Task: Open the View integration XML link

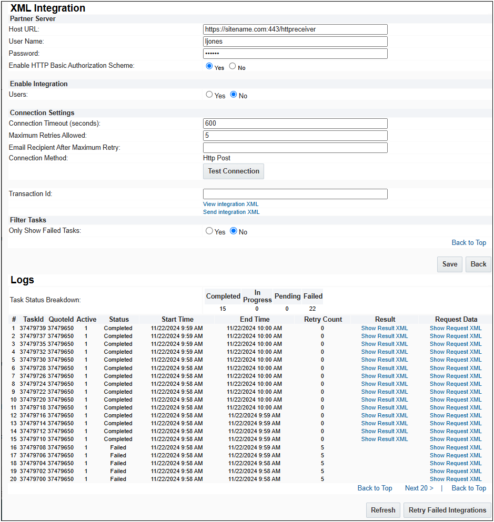Action: pyautogui.click(x=230, y=204)
